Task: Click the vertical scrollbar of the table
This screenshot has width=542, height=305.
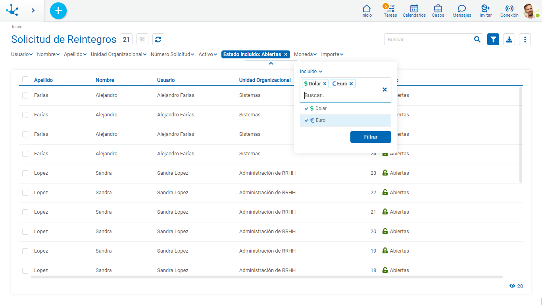Action: [521, 135]
